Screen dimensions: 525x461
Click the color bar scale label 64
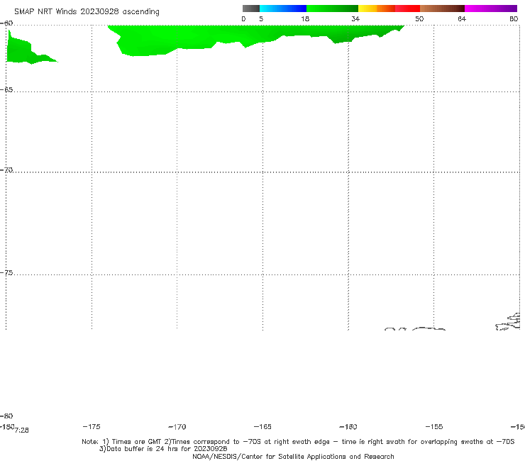[x=462, y=18]
